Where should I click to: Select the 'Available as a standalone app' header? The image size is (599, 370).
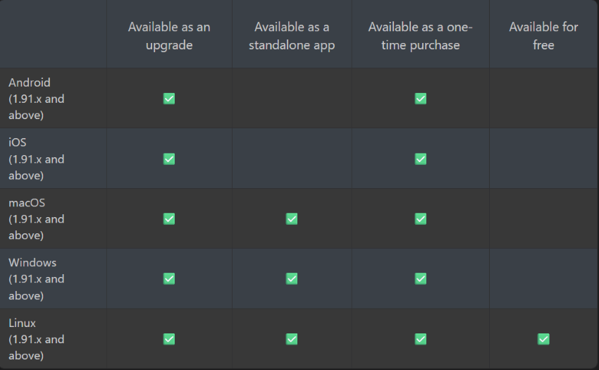292,36
